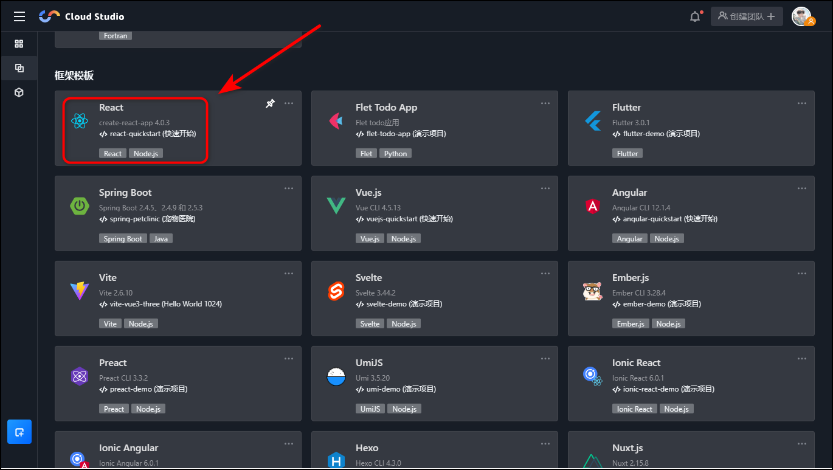Open the hamburger navigation menu
This screenshot has width=833, height=470.
coord(19,16)
